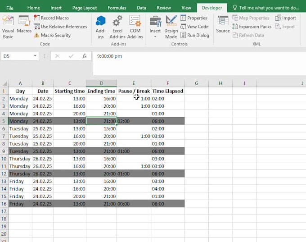Screen dimensions: 306x242
Task: Click the 'Time Elapsed' header cell
Action: tap(168, 91)
